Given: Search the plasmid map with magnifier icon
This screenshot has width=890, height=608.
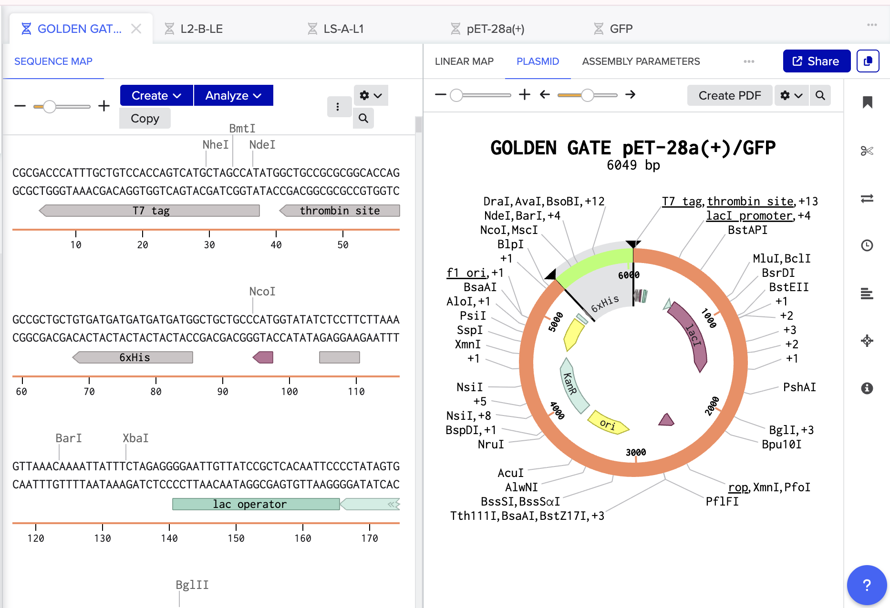Looking at the screenshot, I should tap(820, 95).
